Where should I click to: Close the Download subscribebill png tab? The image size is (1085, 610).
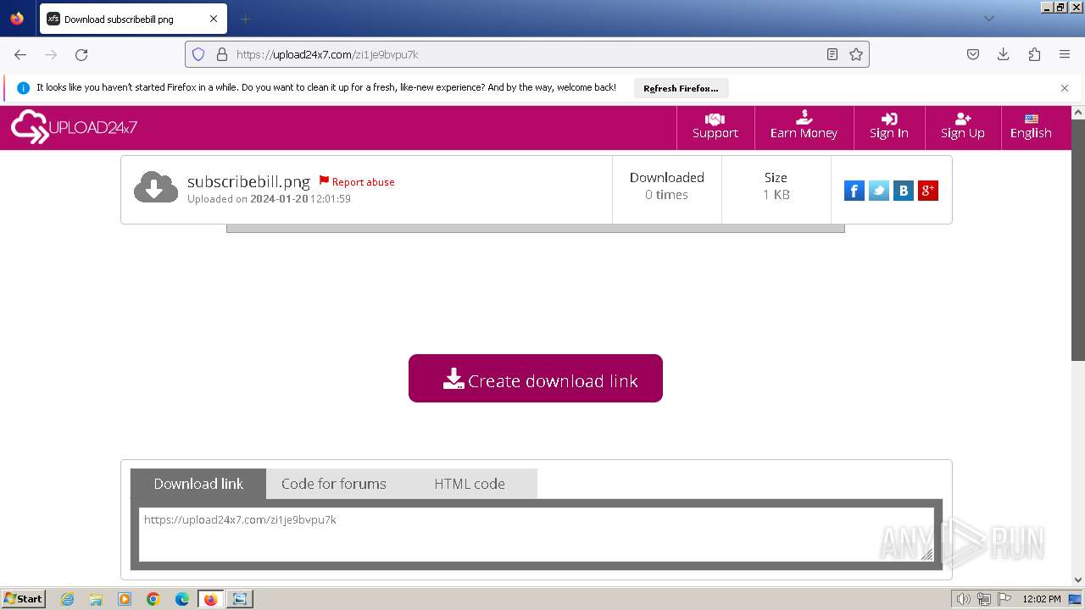click(x=214, y=19)
